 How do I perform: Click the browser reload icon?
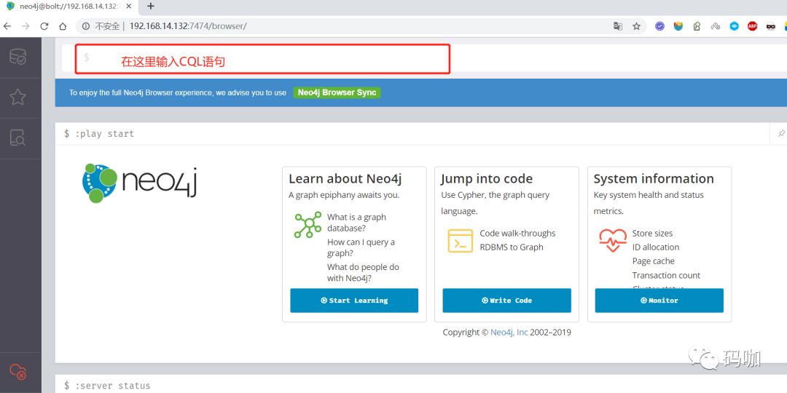(x=44, y=26)
